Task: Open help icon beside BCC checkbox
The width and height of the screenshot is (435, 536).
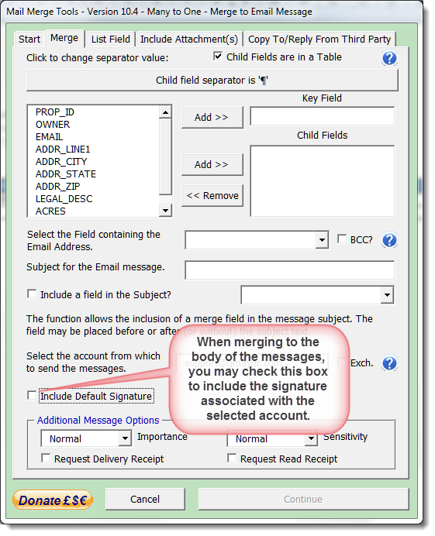Action: point(389,240)
